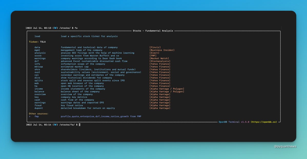307x159 pixels.
Task: Click the 'divs' command
Action: pyautogui.click(x=37, y=78)
